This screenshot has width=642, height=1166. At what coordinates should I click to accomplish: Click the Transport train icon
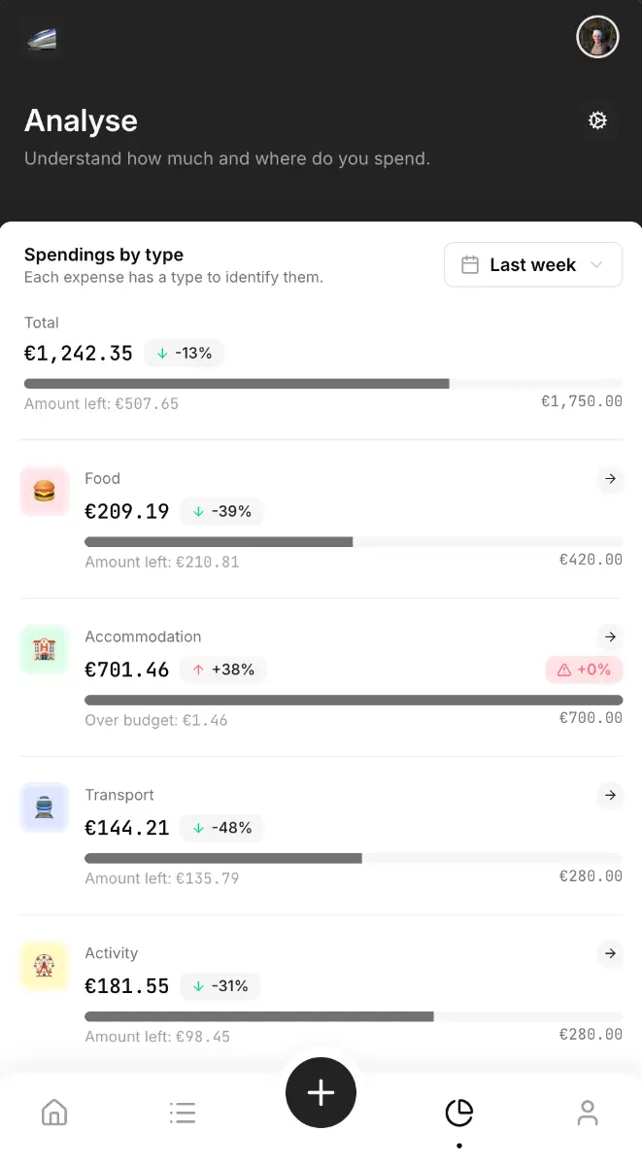tap(45, 807)
